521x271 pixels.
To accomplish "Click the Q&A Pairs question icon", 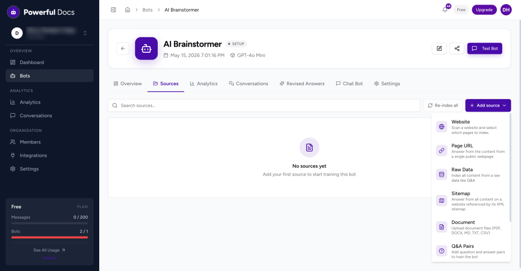I will (x=442, y=251).
